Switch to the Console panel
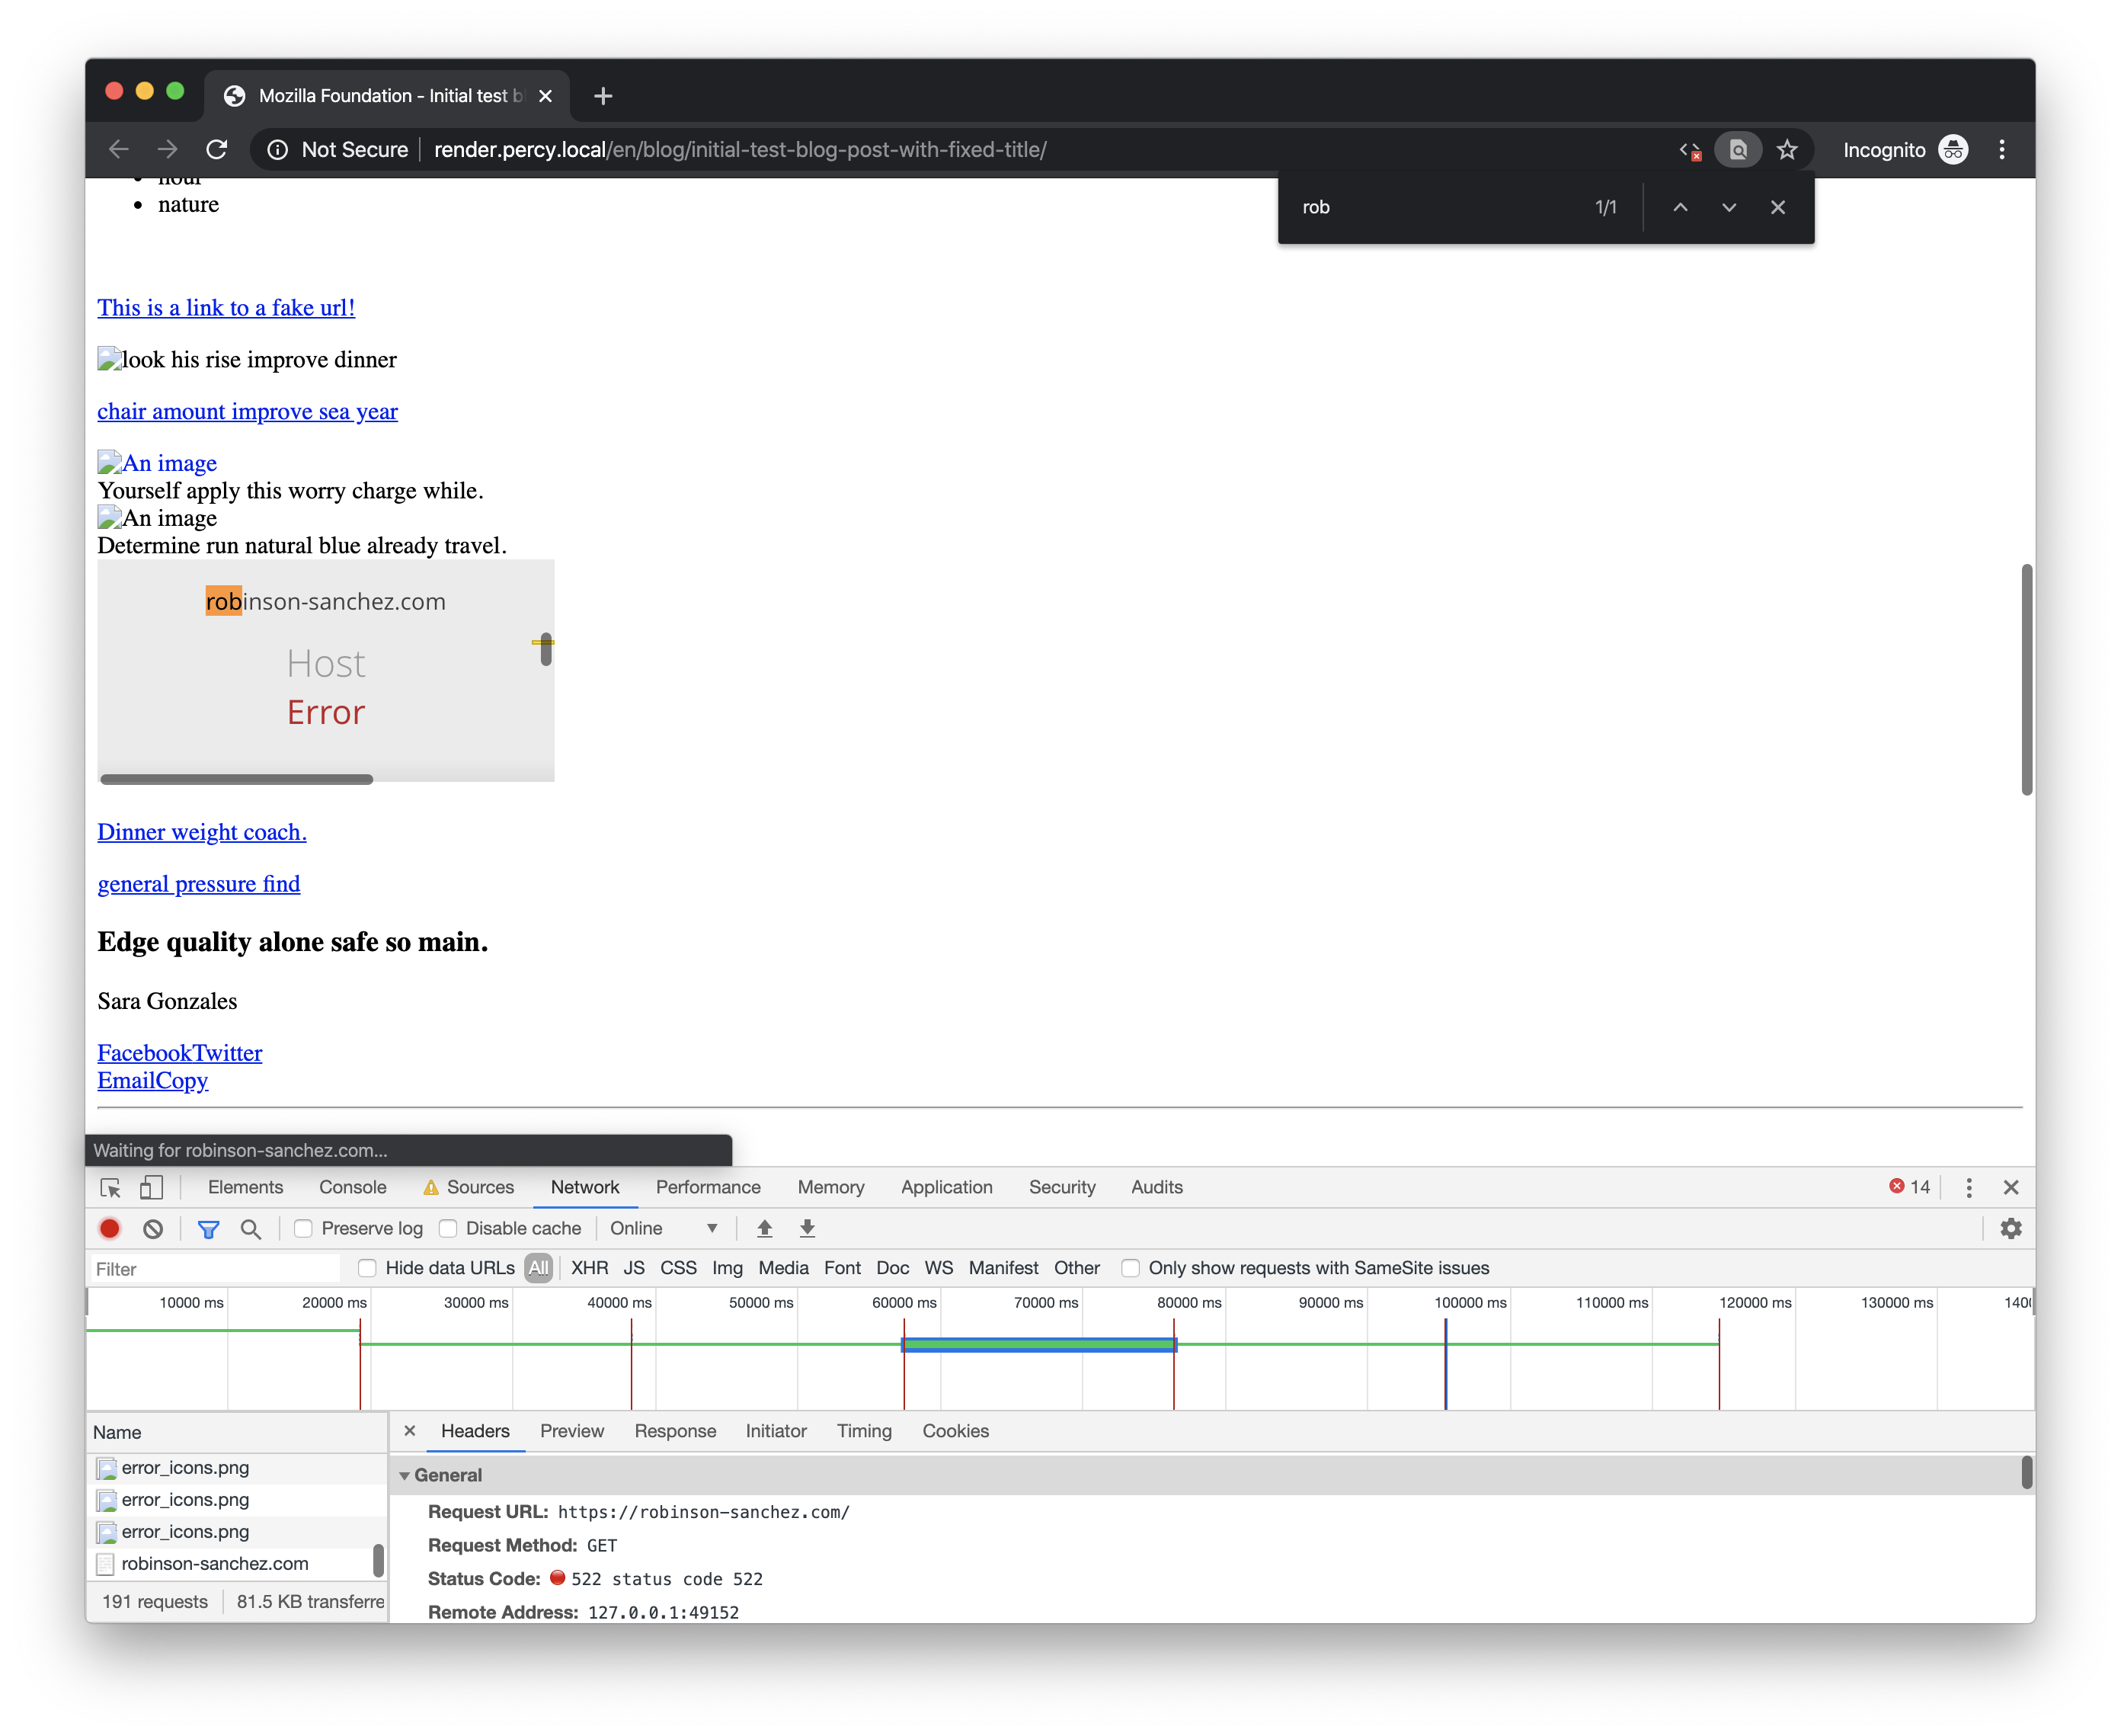 pos(353,1187)
